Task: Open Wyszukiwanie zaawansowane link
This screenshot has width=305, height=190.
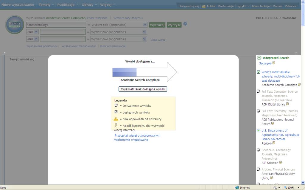Action: click(79, 46)
